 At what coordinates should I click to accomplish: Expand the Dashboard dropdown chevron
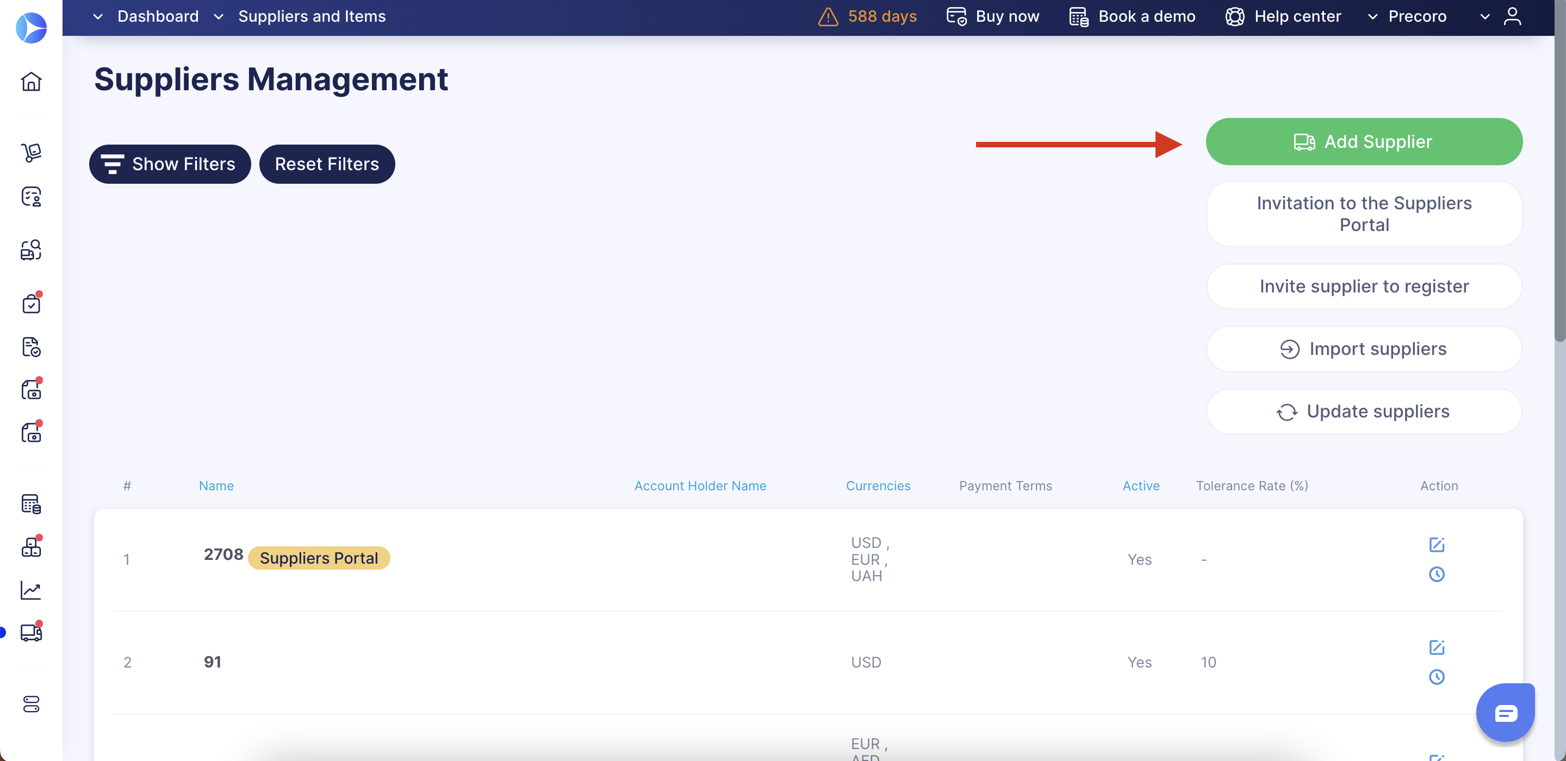(98, 16)
